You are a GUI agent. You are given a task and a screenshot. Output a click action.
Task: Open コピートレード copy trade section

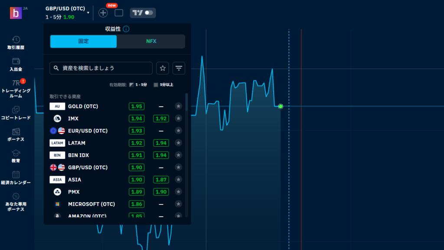pos(16,113)
